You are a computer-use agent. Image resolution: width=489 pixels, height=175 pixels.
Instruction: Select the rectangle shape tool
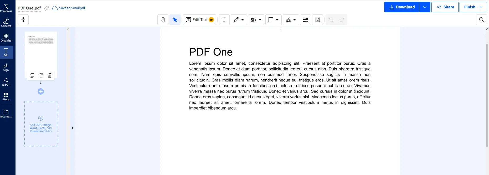tap(271, 20)
